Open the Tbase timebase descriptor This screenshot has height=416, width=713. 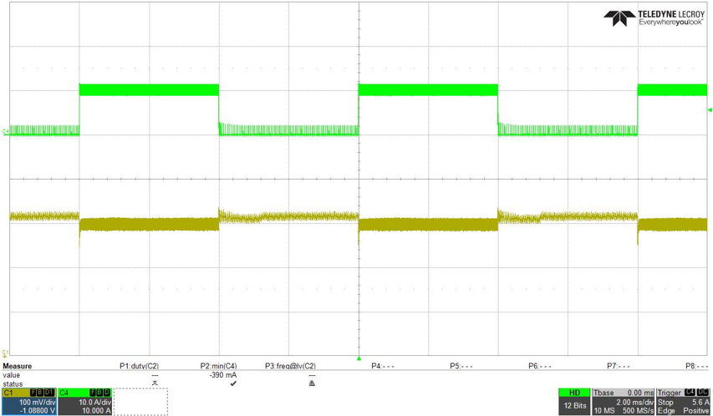[x=622, y=401]
